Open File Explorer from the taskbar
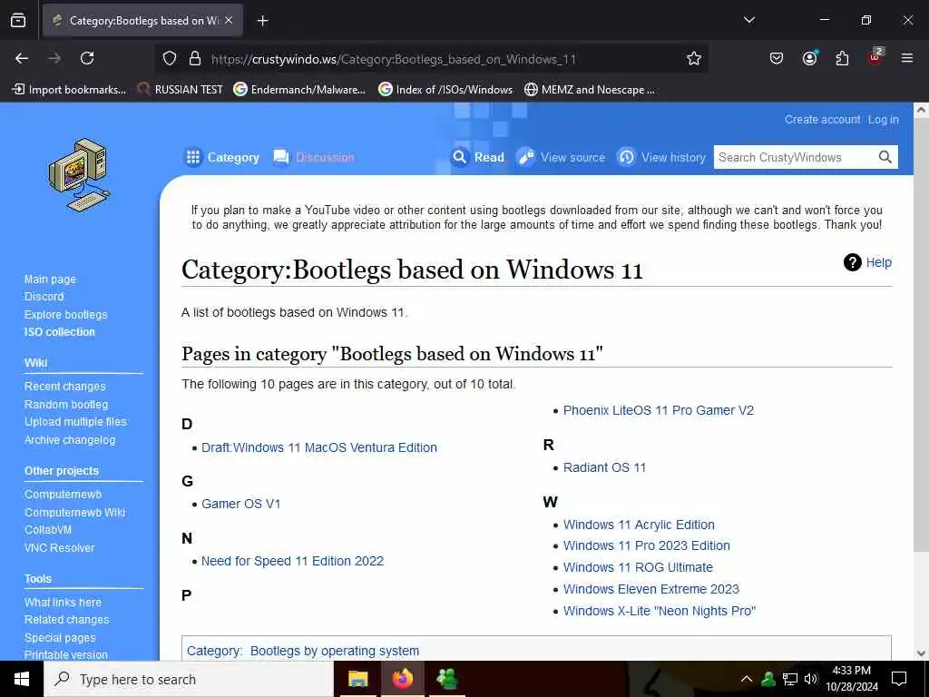The width and height of the screenshot is (929, 697). point(357,679)
